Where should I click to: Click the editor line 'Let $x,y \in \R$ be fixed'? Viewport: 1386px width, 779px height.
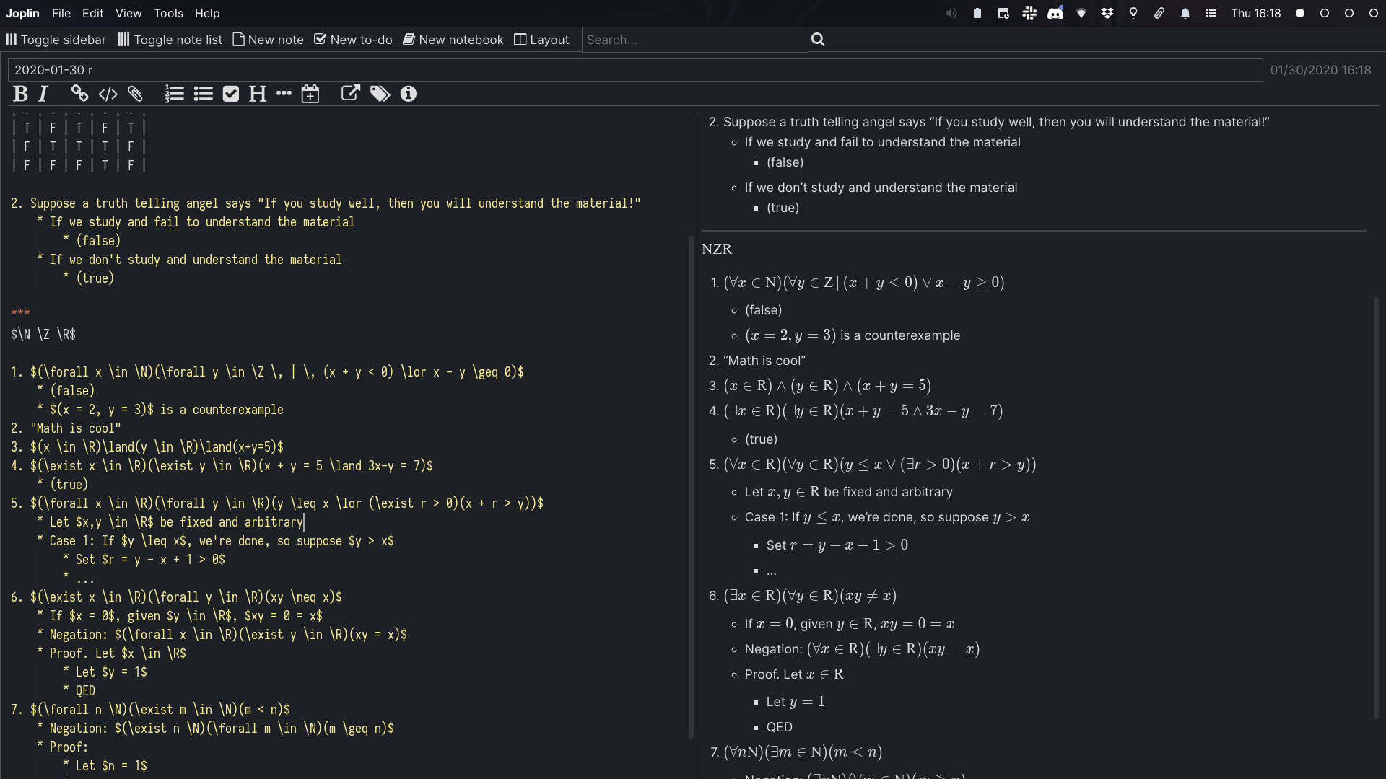[x=176, y=522]
